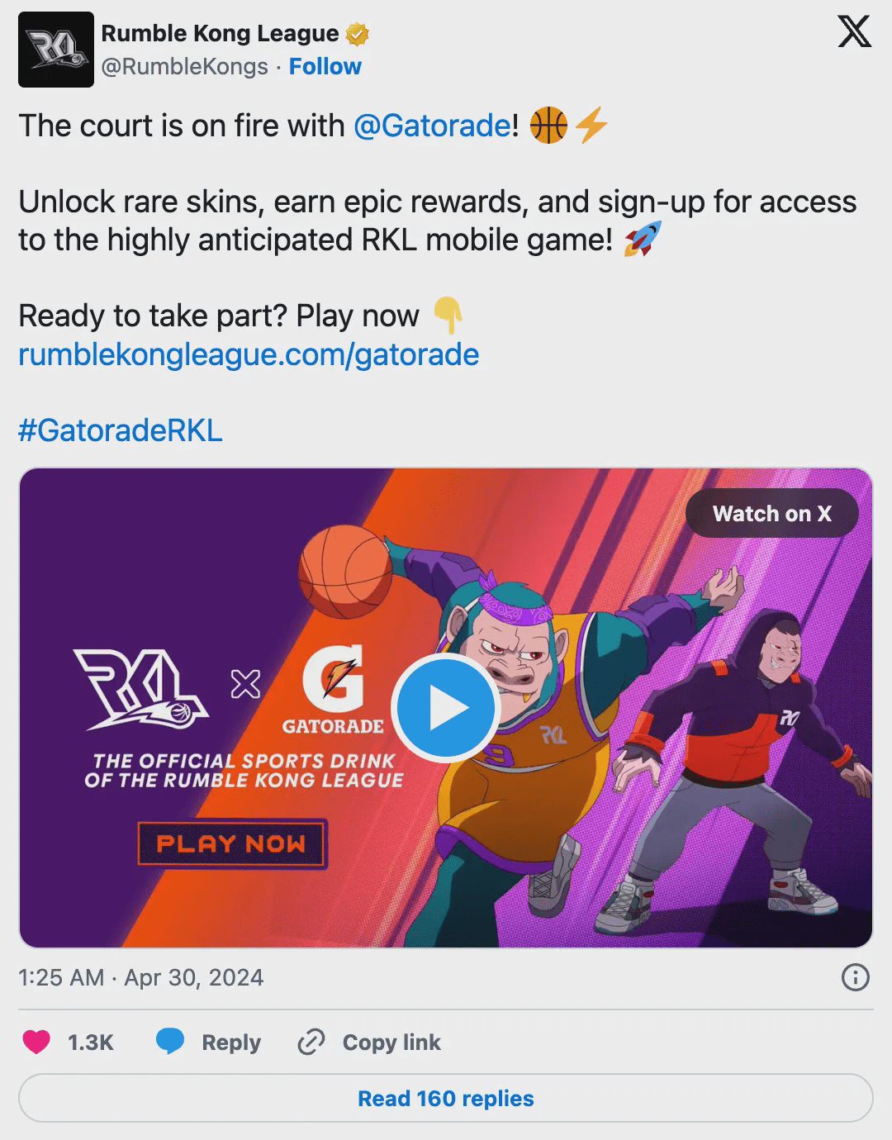Like the tweet with the heart icon
Viewport: 892px width, 1140px height.
[x=36, y=1043]
